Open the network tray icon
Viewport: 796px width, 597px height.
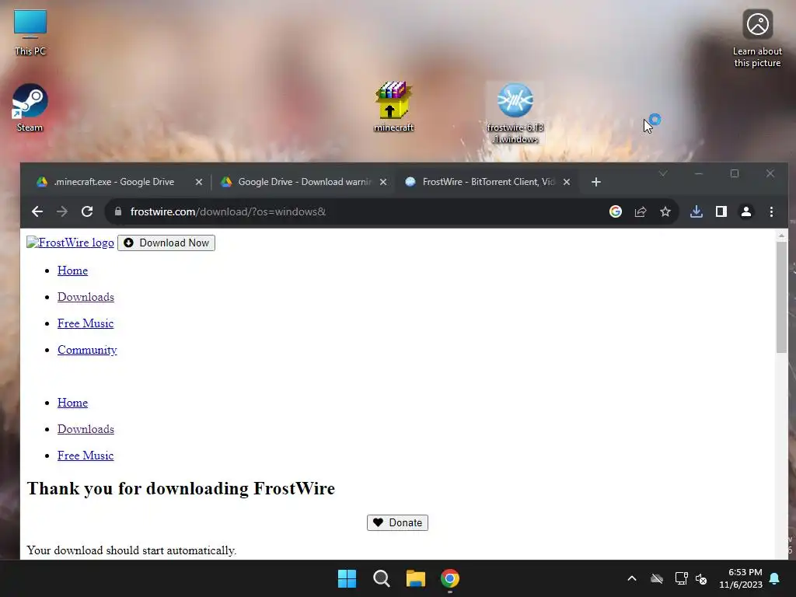(681, 578)
